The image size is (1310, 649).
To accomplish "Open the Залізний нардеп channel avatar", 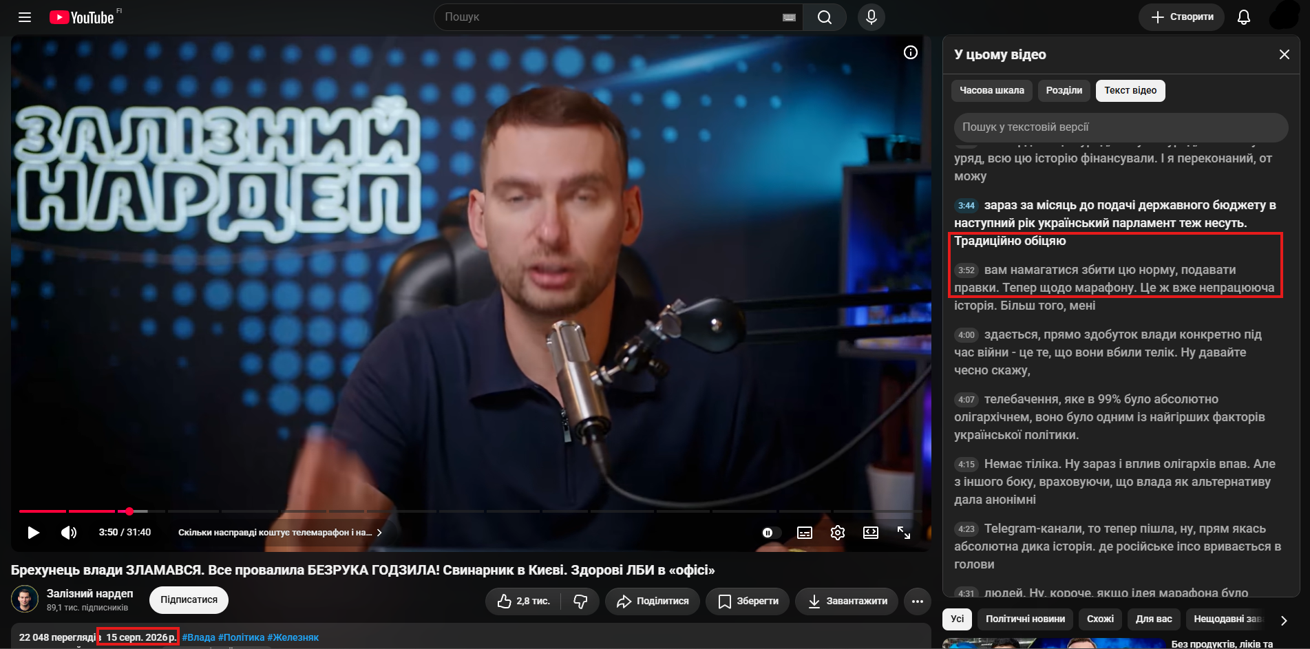I will tap(25, 599).
